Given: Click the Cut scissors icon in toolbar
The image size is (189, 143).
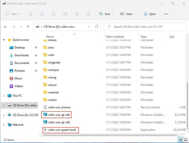Looking at the screenshot, I should (x=31, y=14).
